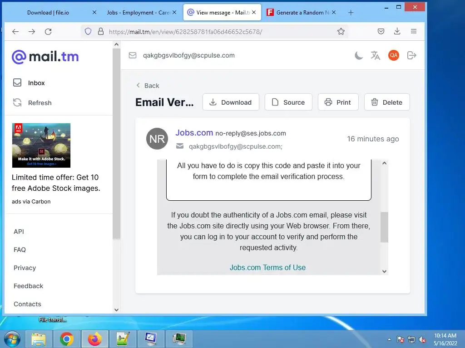
Task: Go forward using the browser forward arrow
Action: (32, 32)
